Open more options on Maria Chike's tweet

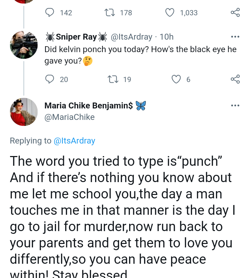pos(235,106)
